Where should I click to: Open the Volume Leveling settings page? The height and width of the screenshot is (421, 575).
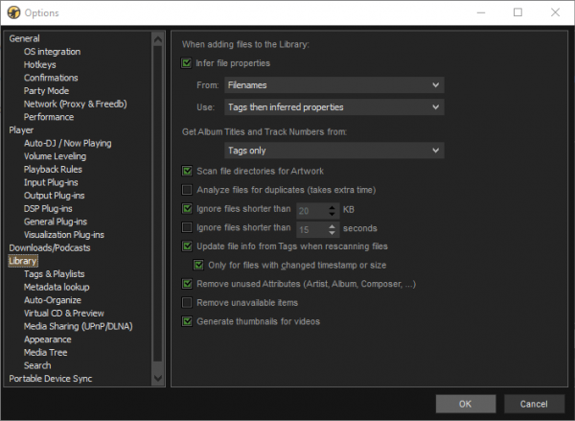pyautogui.click(x=55, y=156)
